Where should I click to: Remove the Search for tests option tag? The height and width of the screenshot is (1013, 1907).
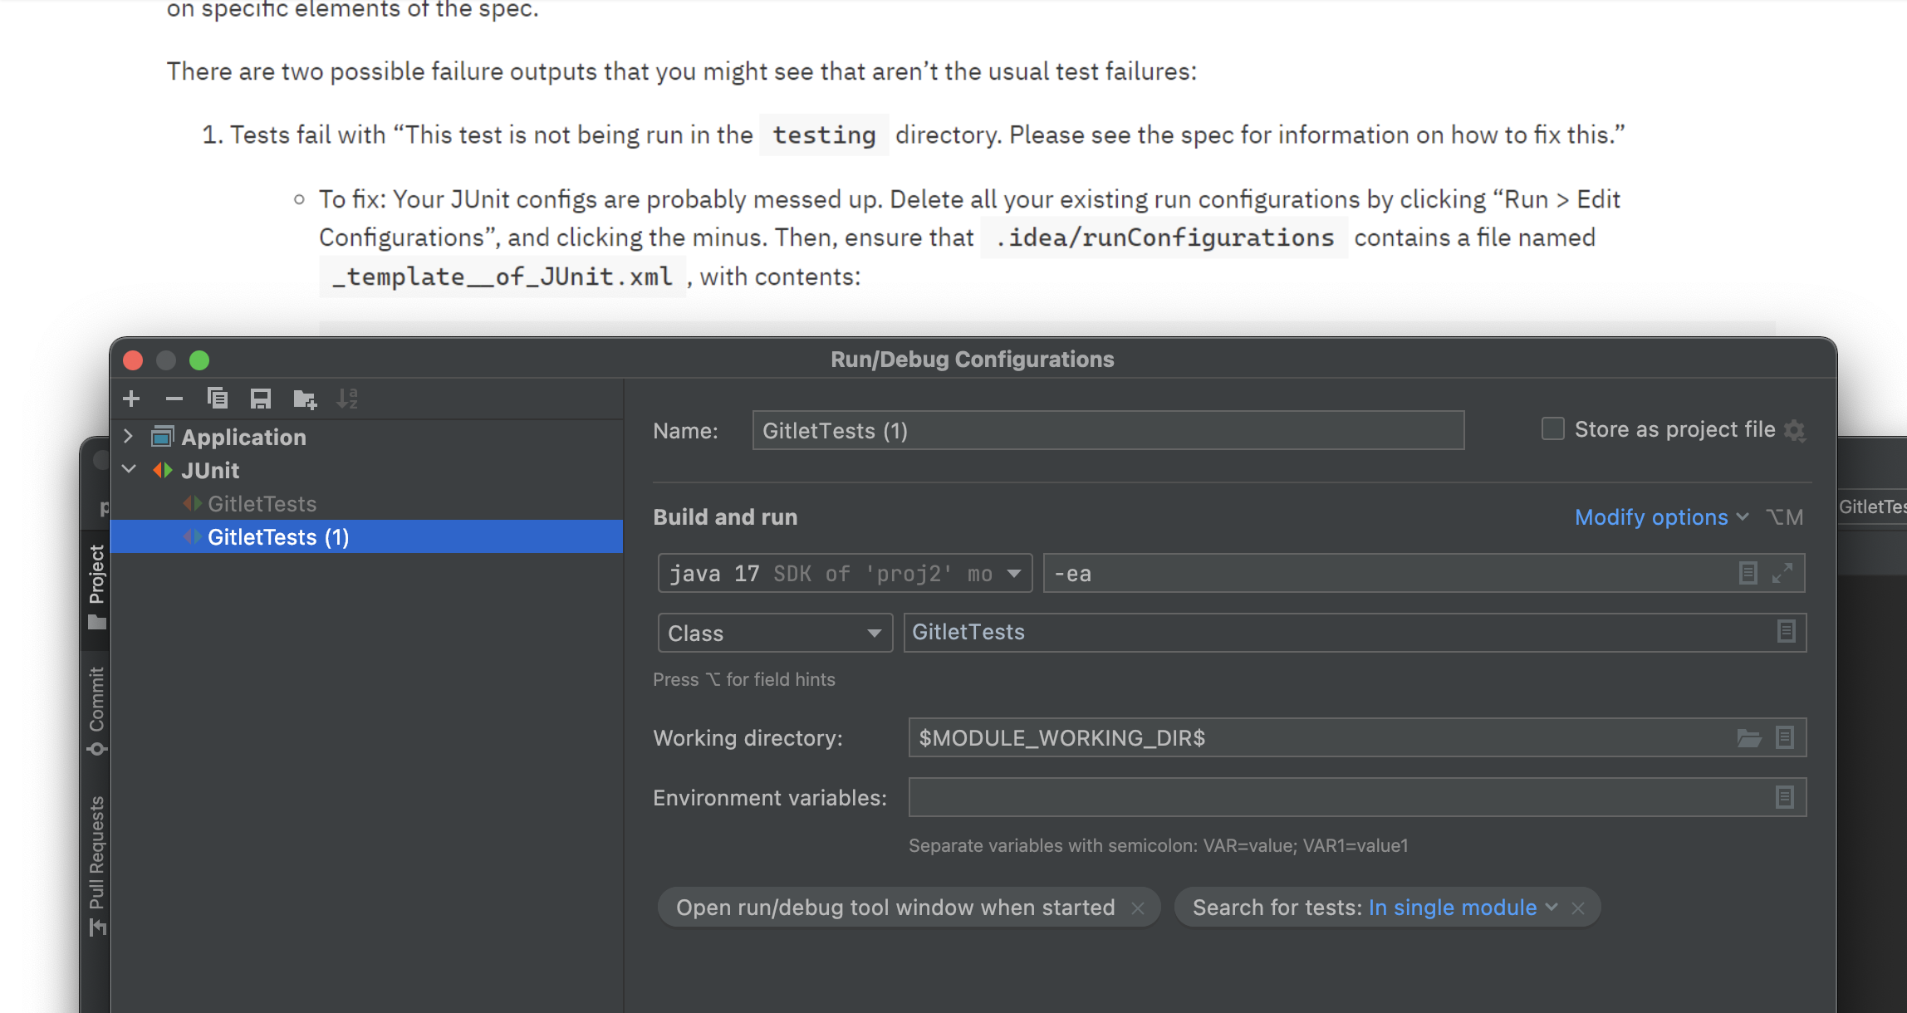point(1578,908)
